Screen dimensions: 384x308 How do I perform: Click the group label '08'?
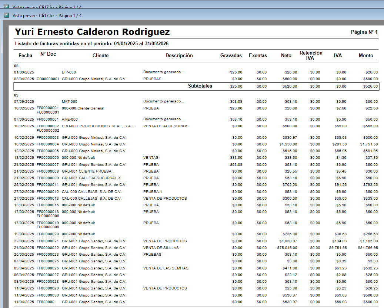click(x=16, y=66)
